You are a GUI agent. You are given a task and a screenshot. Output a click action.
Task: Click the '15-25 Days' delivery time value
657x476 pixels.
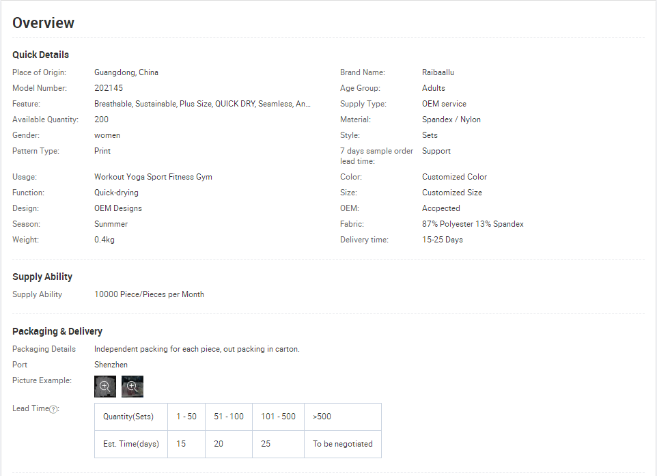tap(442, 240)
